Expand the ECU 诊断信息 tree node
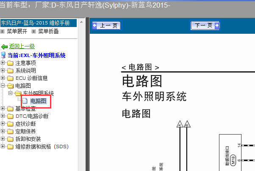The width and height of the screenshot is (255, 171). tap(3, 78)
